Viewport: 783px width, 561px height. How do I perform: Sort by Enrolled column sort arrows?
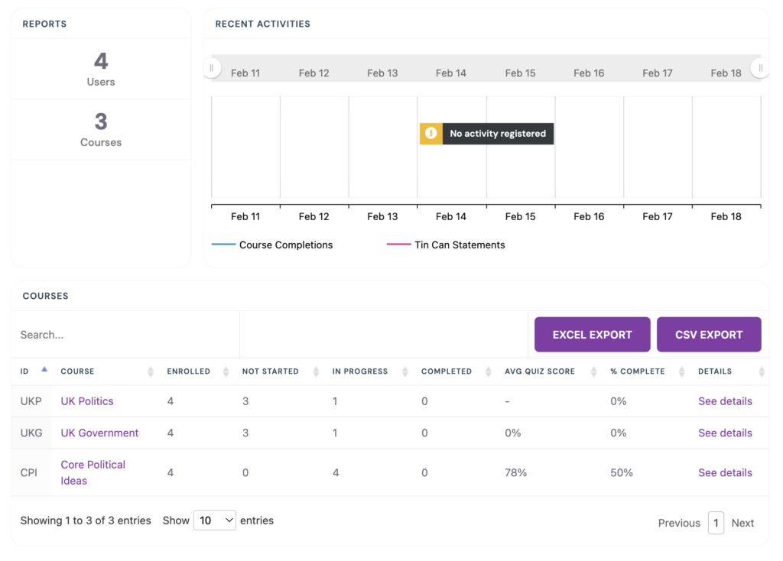(226, 371)
